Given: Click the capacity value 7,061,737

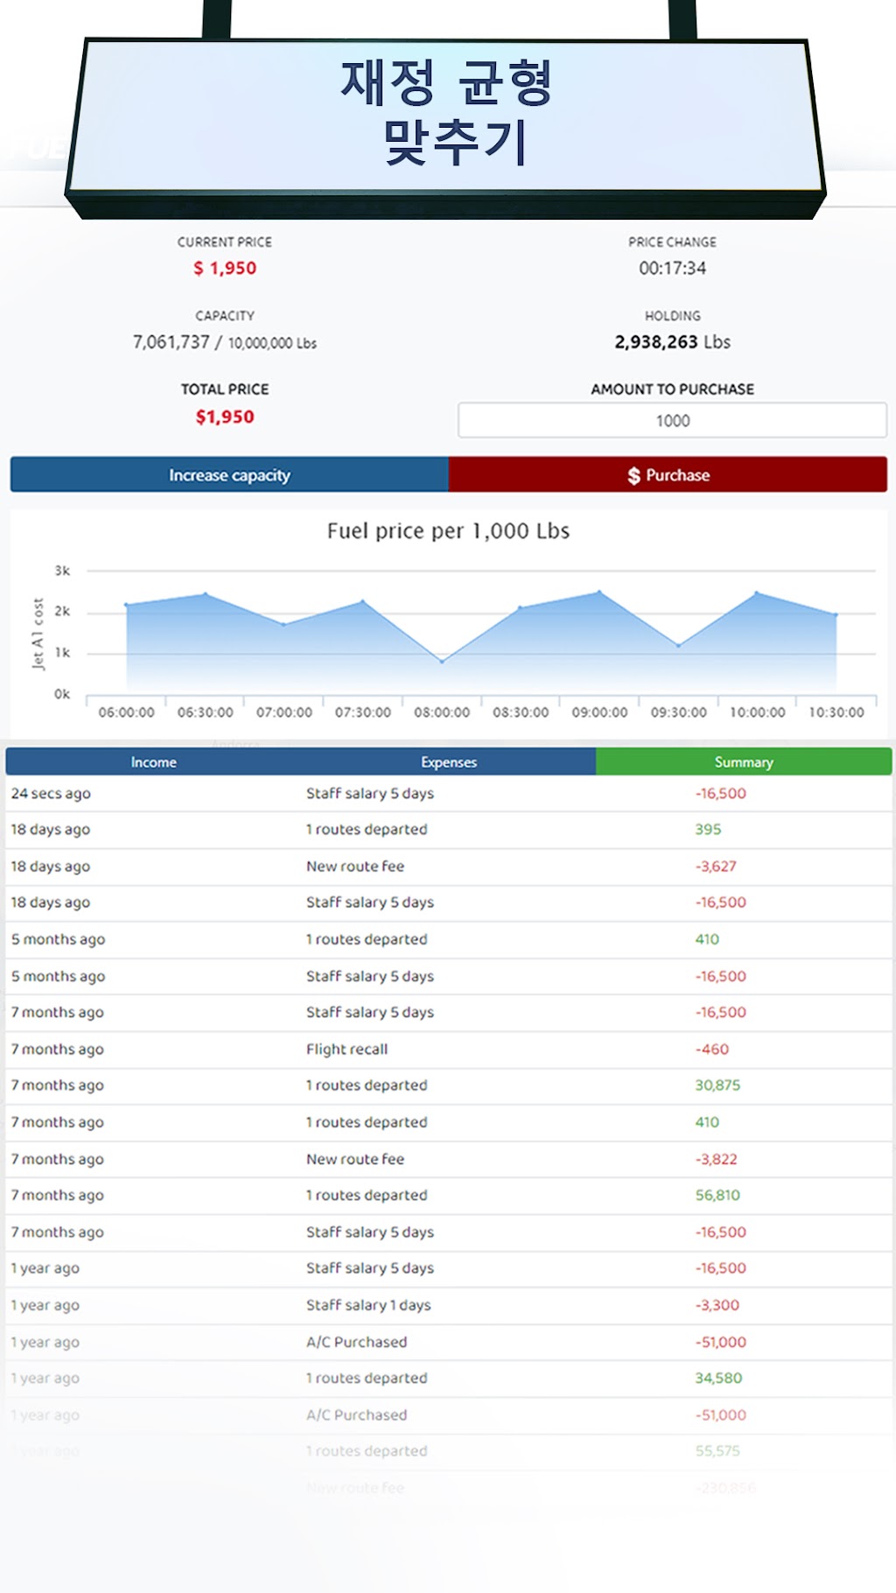Looking at the screenshot, I should tap(171, 342).
